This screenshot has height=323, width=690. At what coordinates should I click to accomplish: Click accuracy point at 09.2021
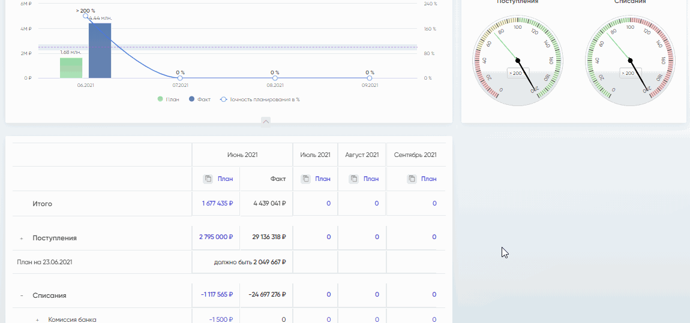point(370,78)
